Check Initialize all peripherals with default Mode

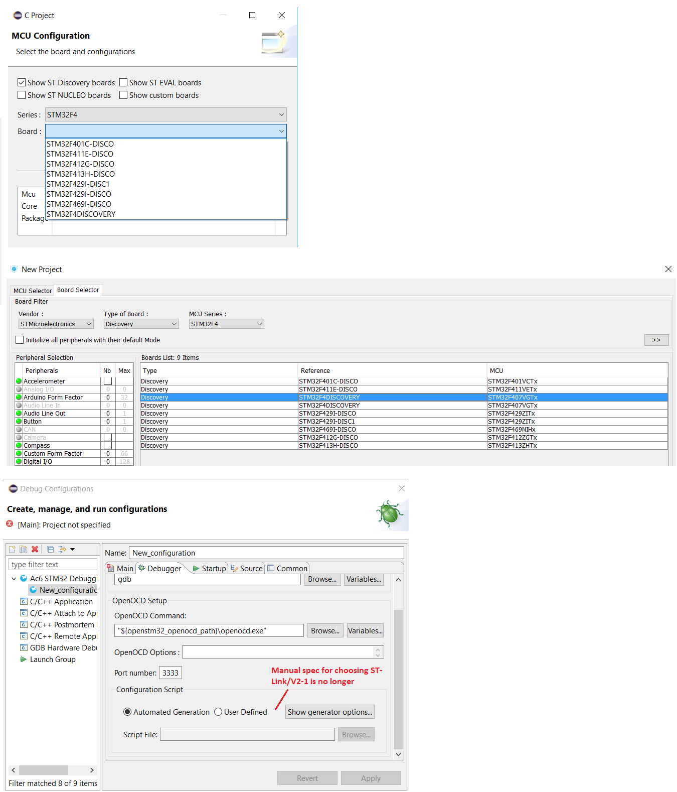20,340
